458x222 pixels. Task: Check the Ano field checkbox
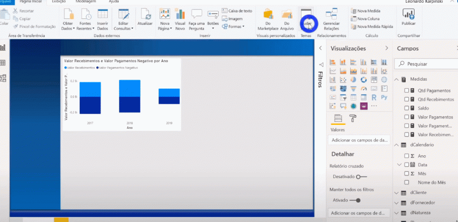point(406,156)
